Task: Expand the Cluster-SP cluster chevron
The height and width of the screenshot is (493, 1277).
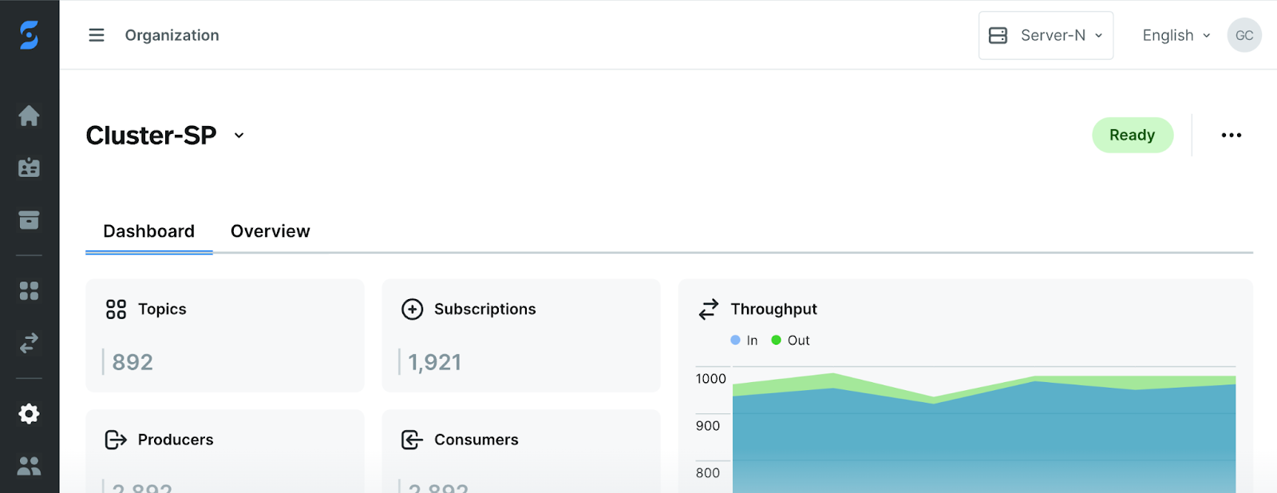Action: 239,136
